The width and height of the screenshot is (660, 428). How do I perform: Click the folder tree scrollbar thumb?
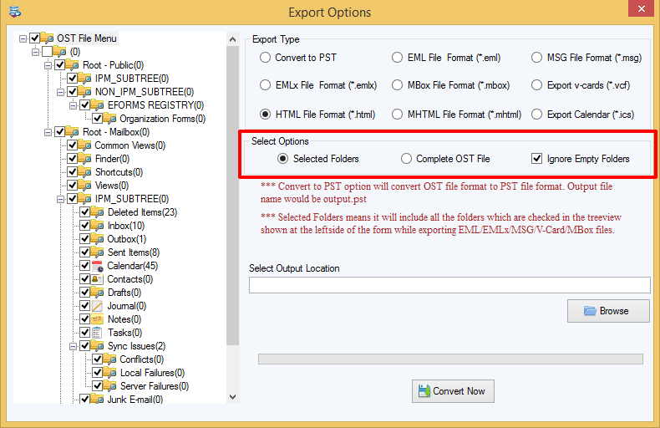click(x=232, y=196)
